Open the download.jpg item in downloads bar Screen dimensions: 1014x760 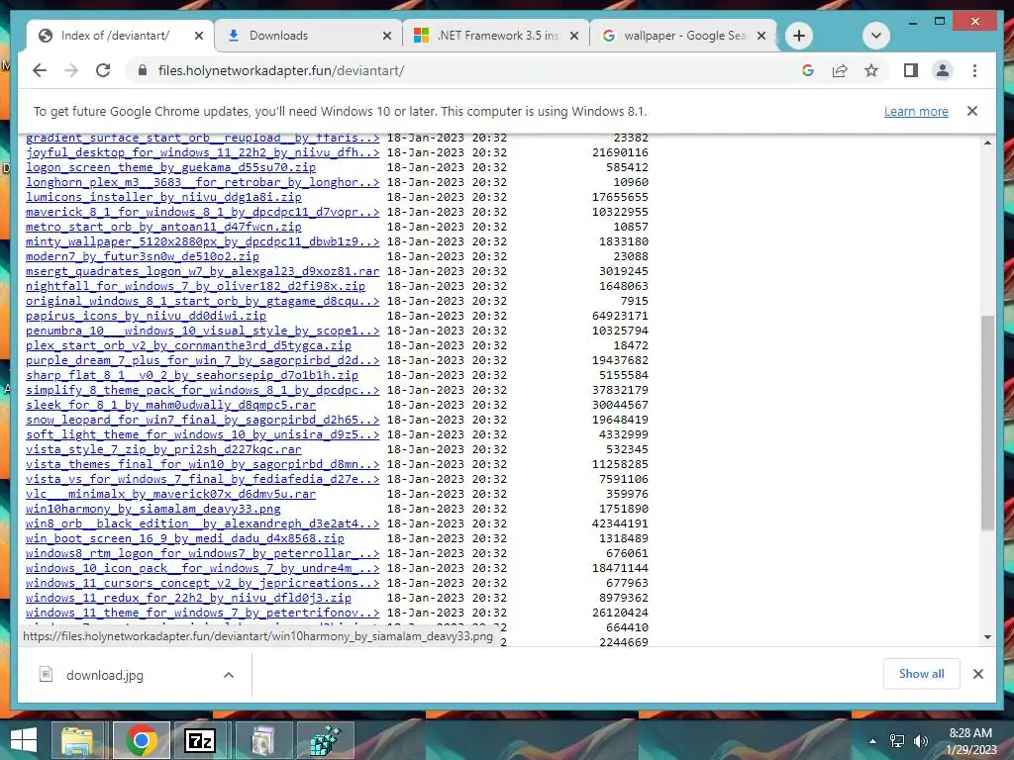[x=103, y=675]
